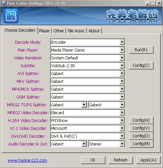163x168 pixels.
Task: Confirm with the OK button
Action: coord(93,160)
